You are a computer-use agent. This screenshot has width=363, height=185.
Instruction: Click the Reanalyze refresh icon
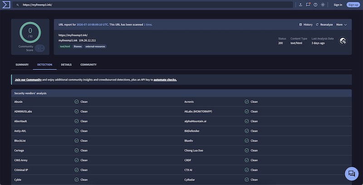(x=317, y=24)
